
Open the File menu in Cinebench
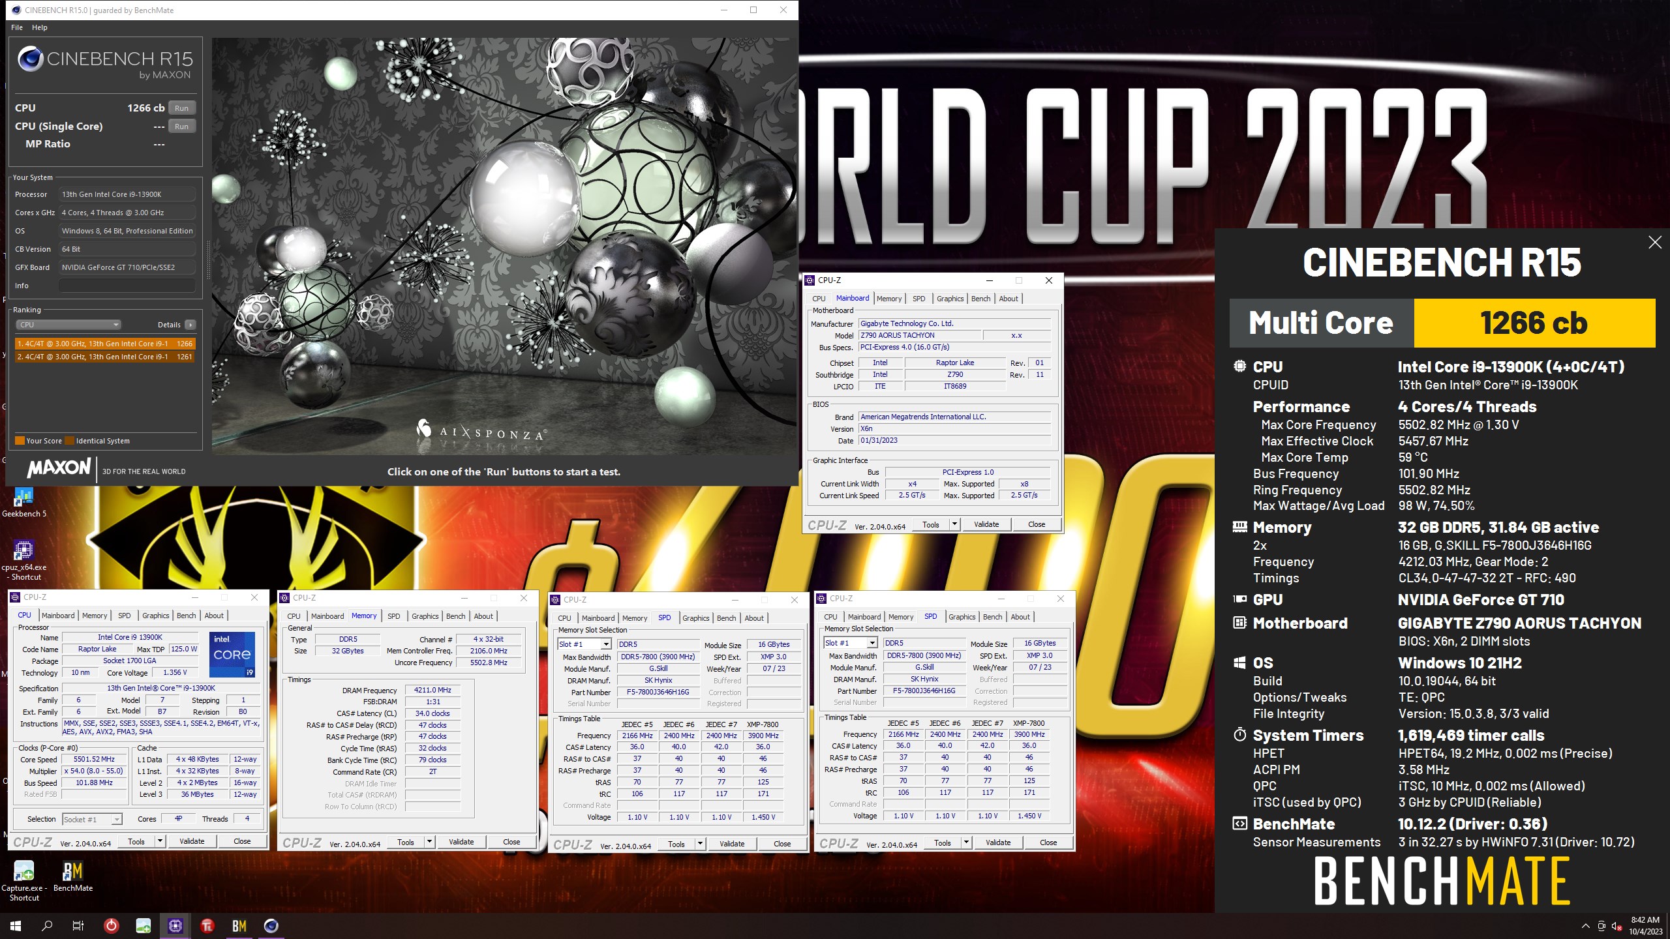(x=17, y=27)
